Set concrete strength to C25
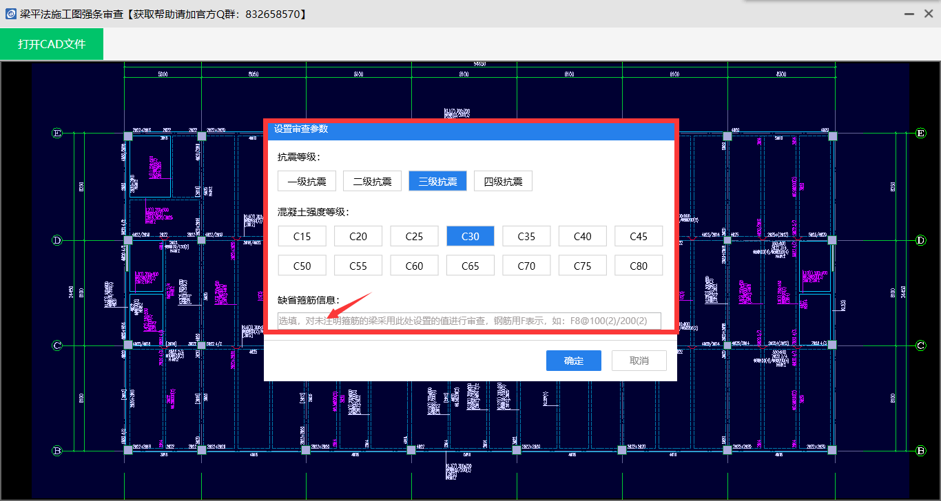Viewport: 941px width, 501px height. (x=414, y=237)
